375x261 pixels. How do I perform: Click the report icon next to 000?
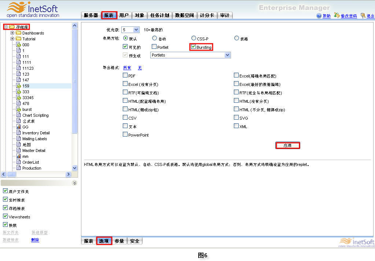[18, 44]
